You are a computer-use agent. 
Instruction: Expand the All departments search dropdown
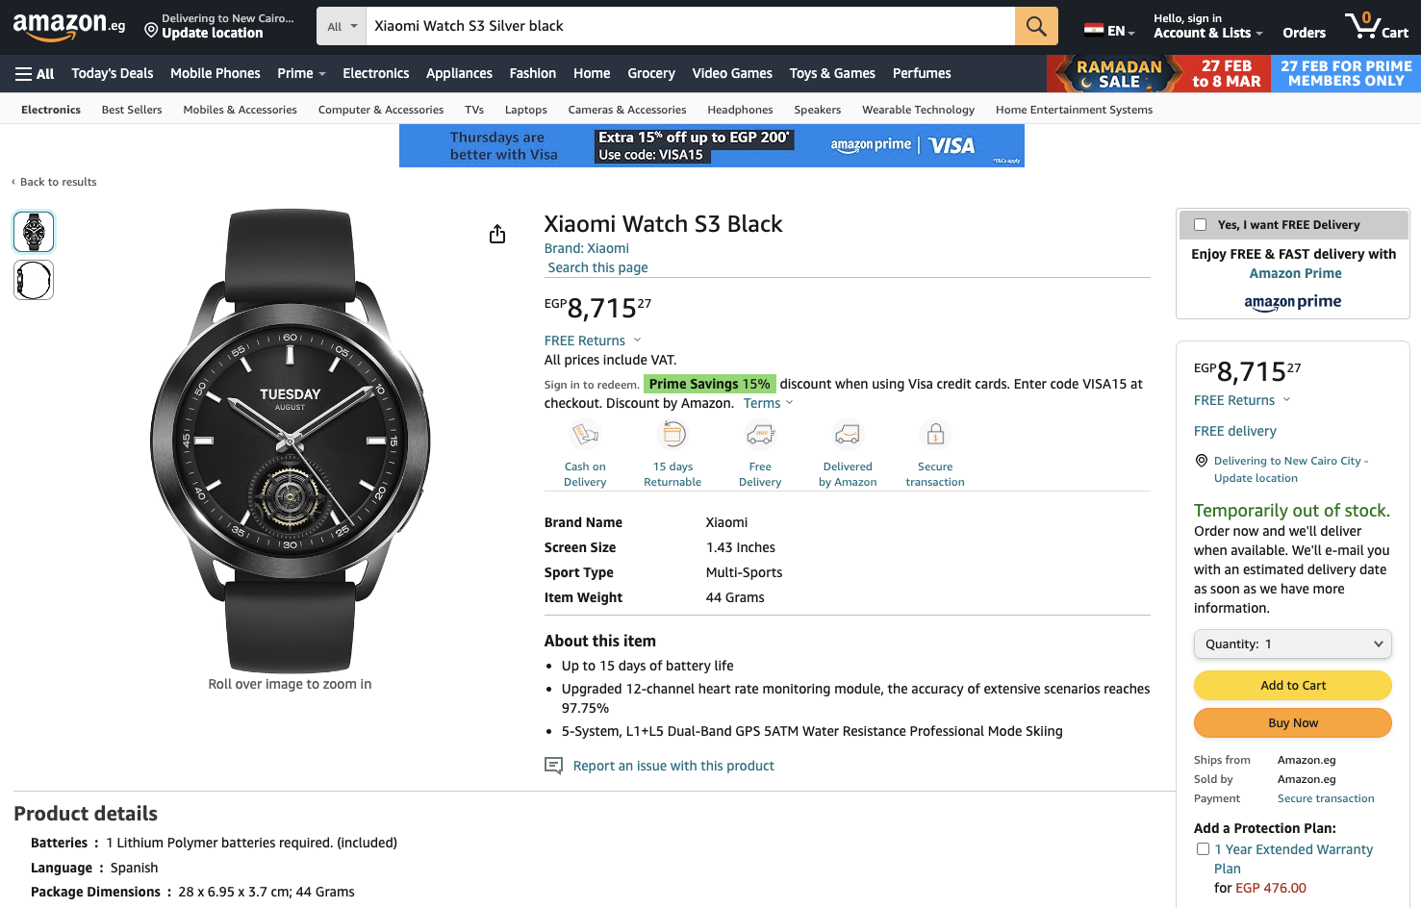point(342,26)
